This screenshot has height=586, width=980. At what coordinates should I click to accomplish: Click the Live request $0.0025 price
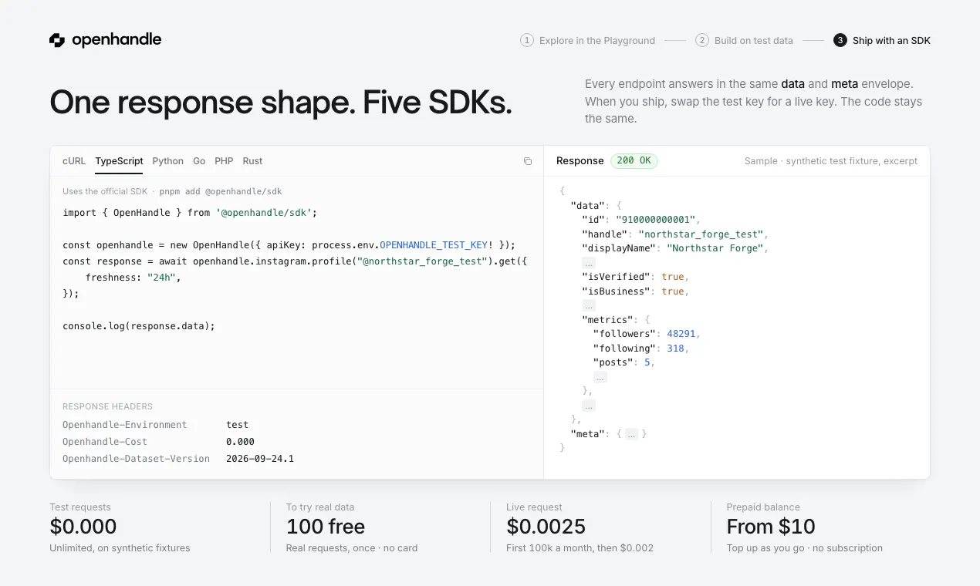tap(546, 527)
